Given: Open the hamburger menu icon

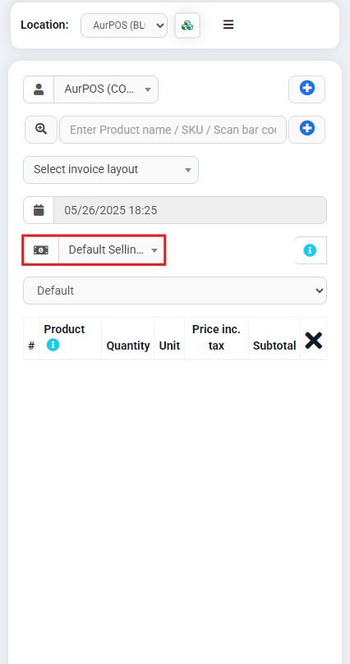Looking at the screenshot, I should pos(228,25).
